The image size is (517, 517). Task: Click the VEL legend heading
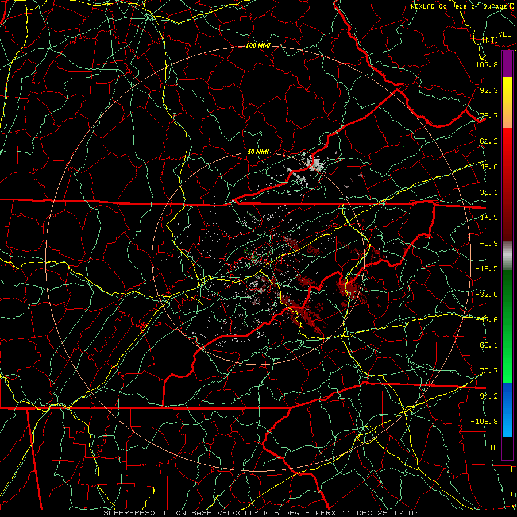[504, 34]
